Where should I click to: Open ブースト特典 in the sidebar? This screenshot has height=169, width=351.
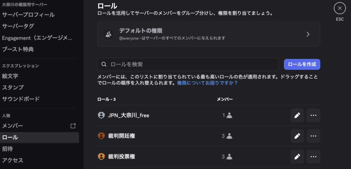pos(18,49)
